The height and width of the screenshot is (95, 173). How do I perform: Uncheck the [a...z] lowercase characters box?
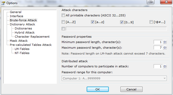pos(93,22)
